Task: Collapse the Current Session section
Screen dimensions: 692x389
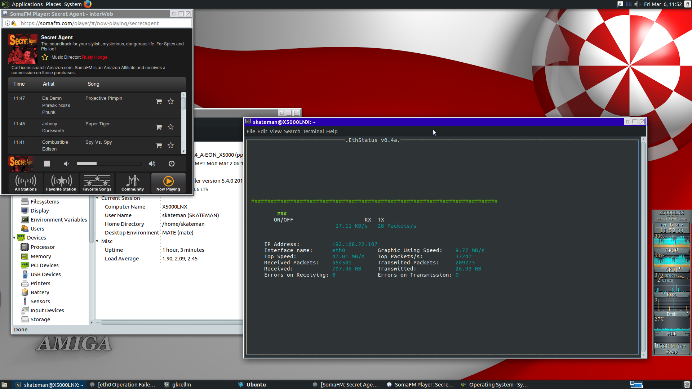Action: coord(97,198)
